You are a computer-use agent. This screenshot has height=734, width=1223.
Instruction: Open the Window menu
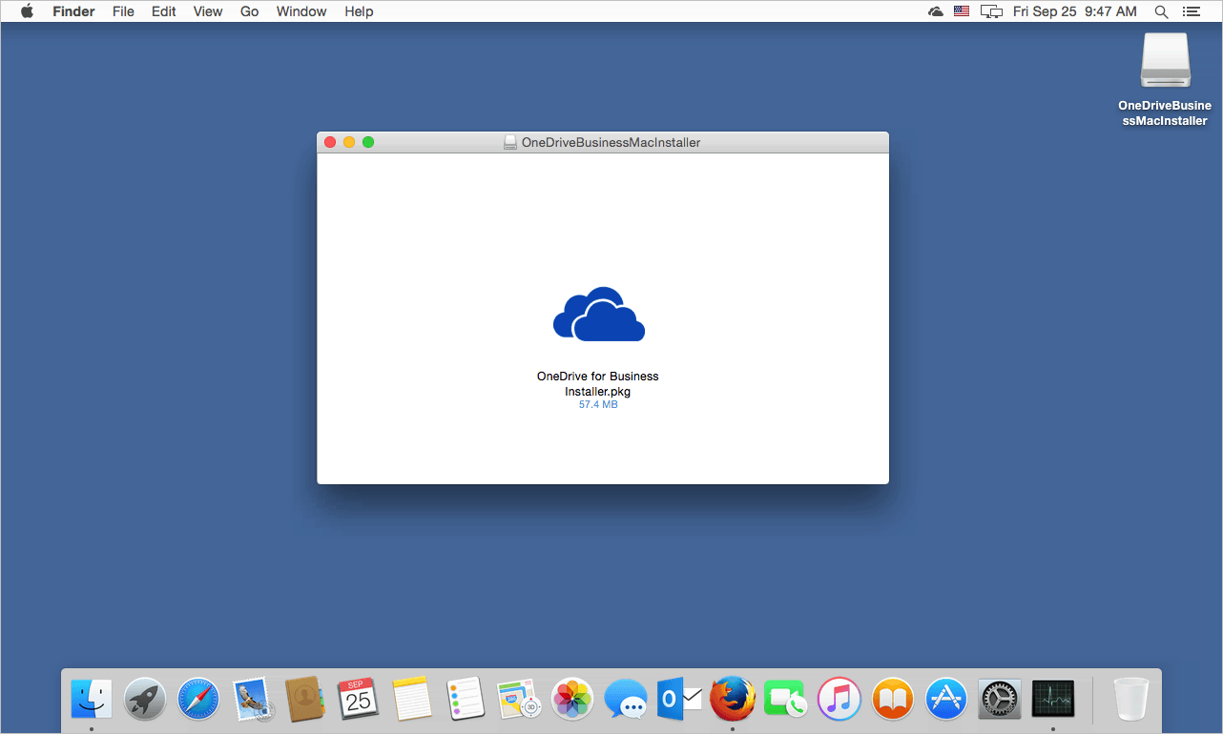tap(301, 11)
